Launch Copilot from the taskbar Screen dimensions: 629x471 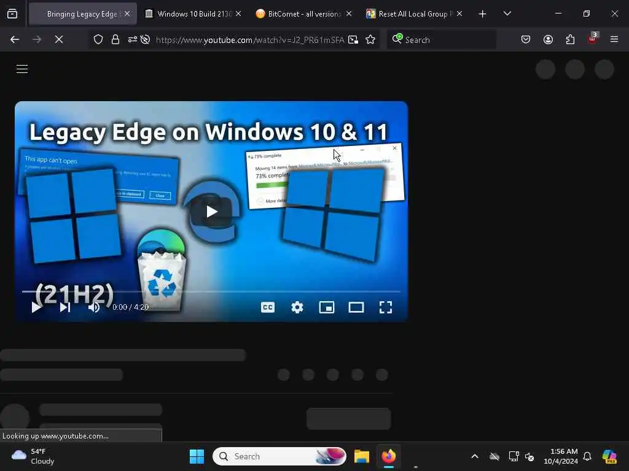pyautogui.click(x=609, y=456)
